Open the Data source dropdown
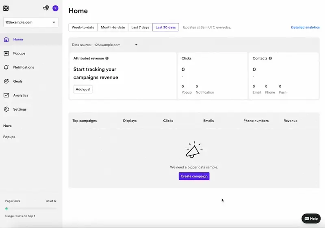This screenshot has height=228, width=325. tap(116, 45)
